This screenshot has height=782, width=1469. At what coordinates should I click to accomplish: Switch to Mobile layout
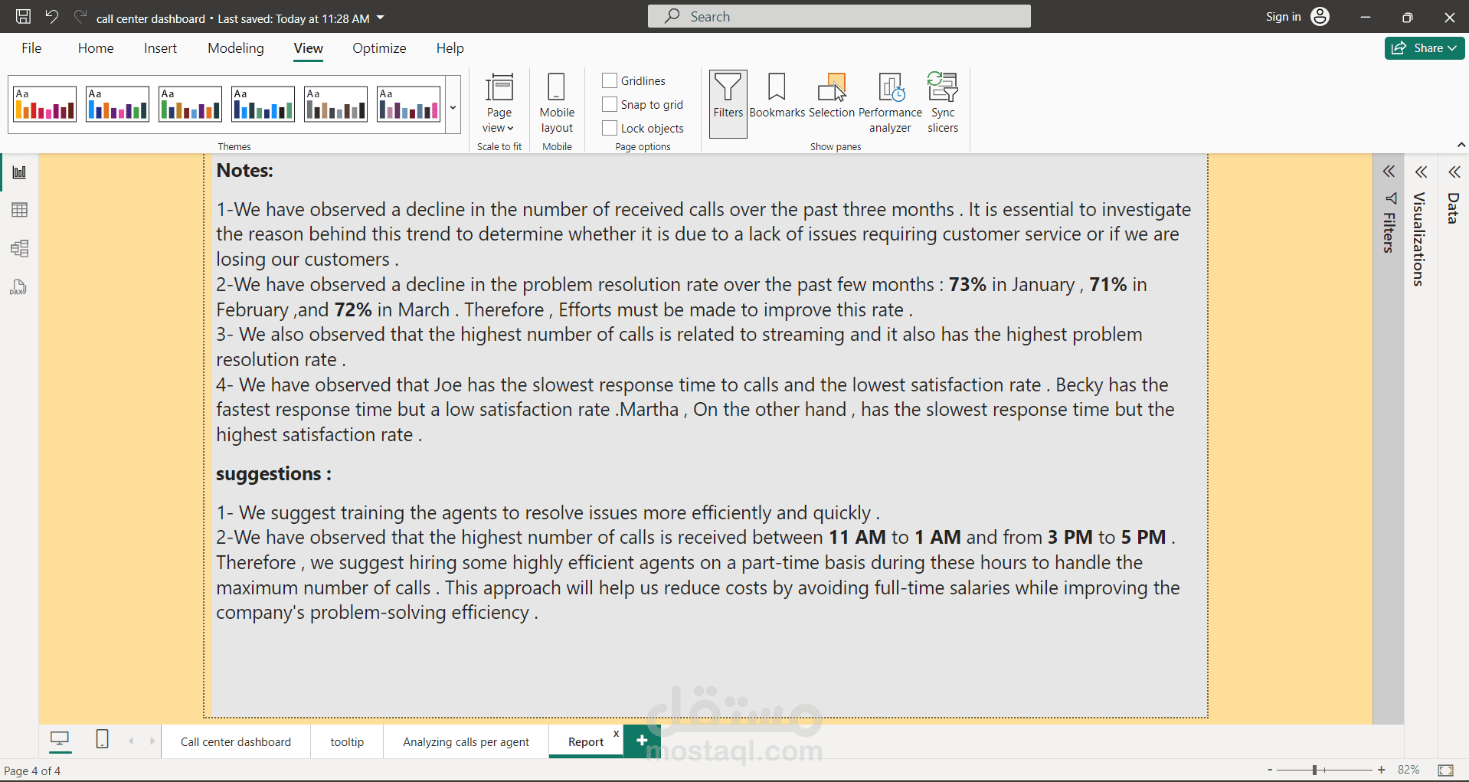pos(557,103)
